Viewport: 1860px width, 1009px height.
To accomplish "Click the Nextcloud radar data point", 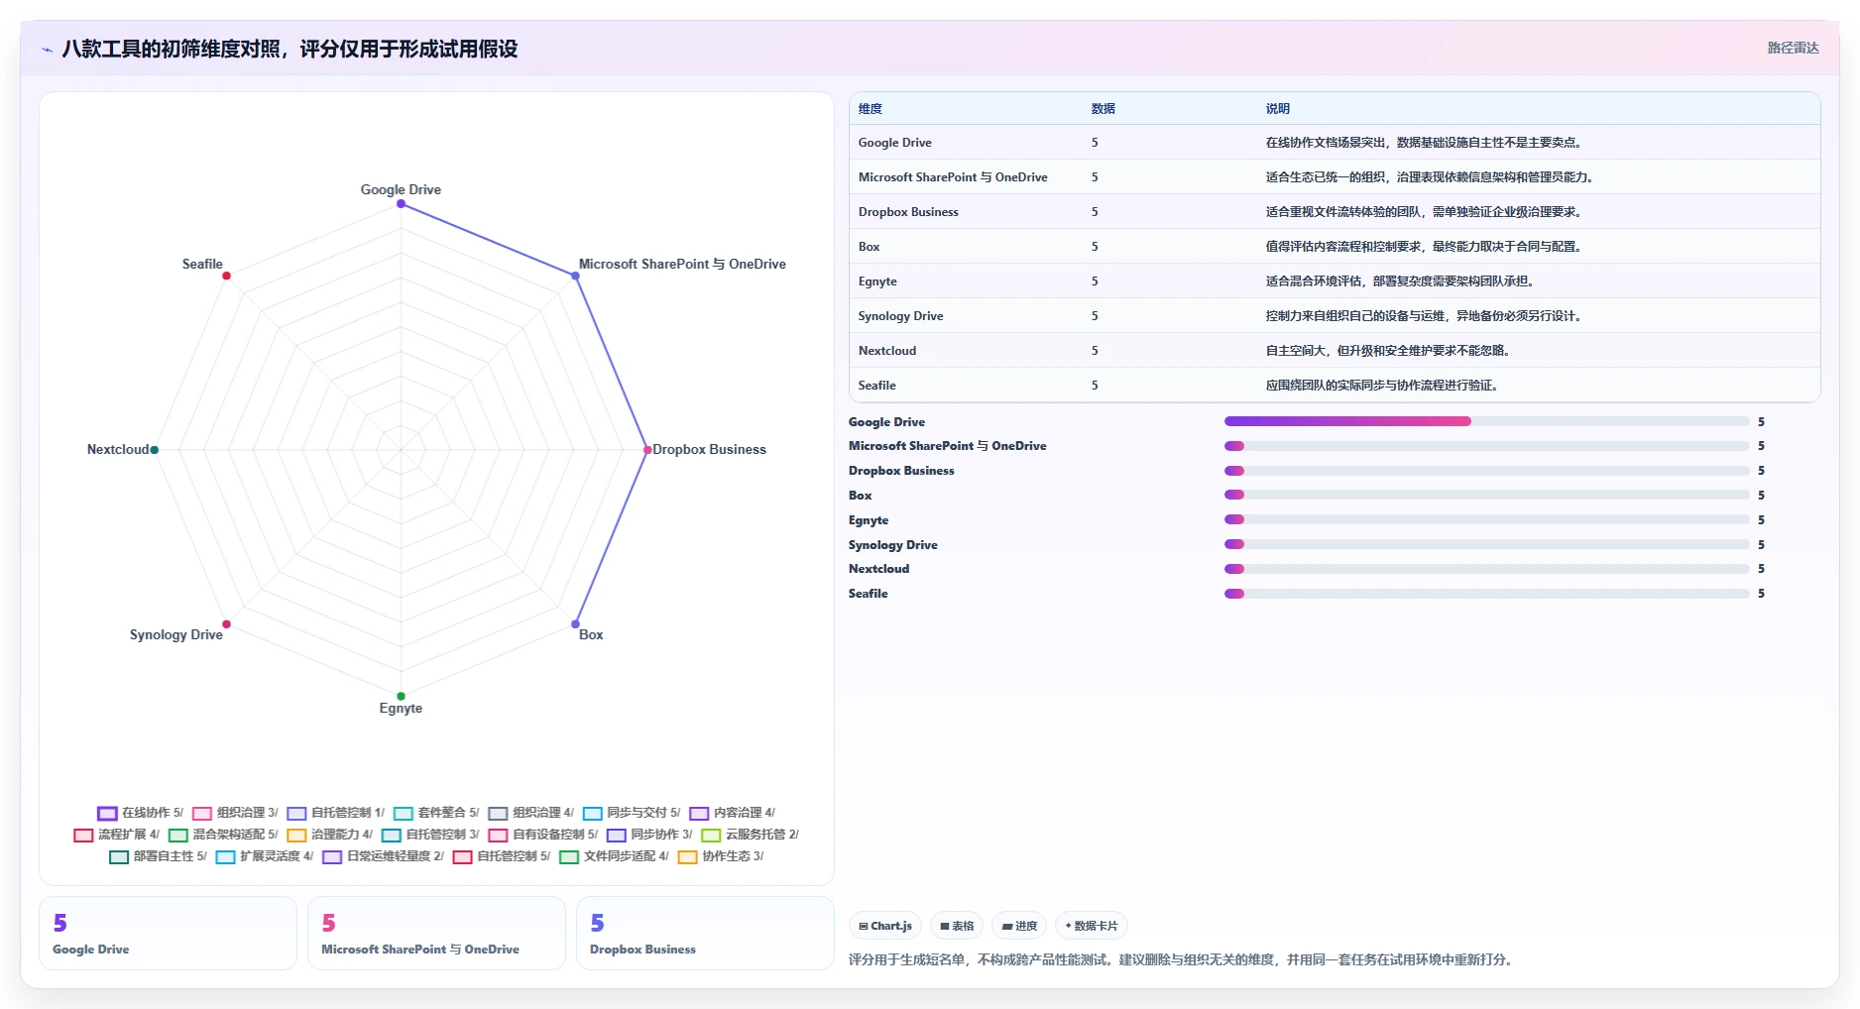I will pyautogui.click(x=154, y=450).
